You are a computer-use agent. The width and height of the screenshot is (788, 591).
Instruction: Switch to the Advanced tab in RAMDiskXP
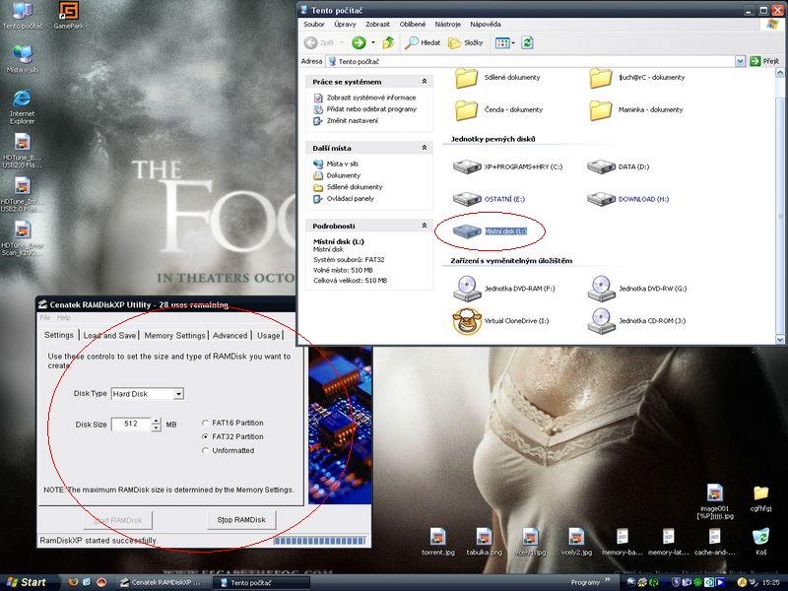coord(230,335)
